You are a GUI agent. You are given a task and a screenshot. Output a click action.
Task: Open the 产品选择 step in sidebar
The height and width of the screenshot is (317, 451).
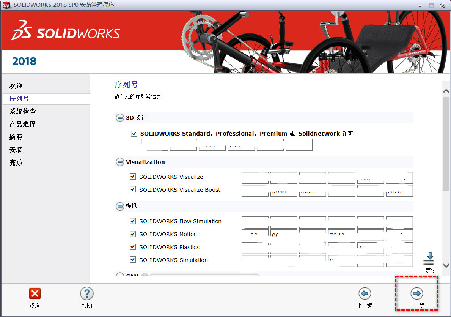(x=22, y=124)
